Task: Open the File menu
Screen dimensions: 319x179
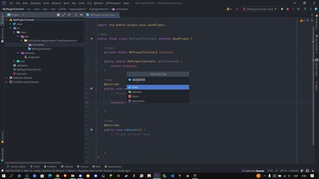Action: coord(11,3)
